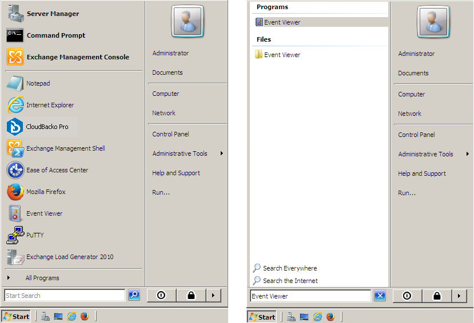Click Run... in right Start menu

407,193
